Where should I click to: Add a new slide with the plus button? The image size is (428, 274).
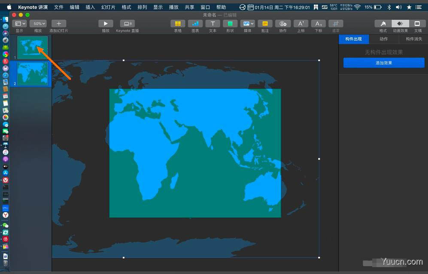(59, 24)
